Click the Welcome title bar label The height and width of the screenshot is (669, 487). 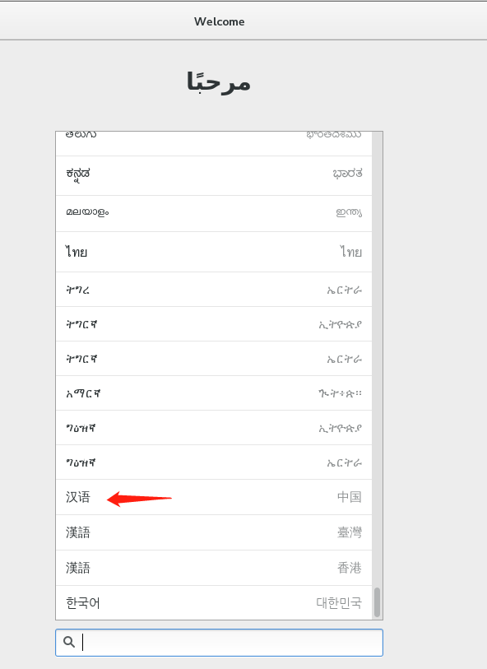219,21
